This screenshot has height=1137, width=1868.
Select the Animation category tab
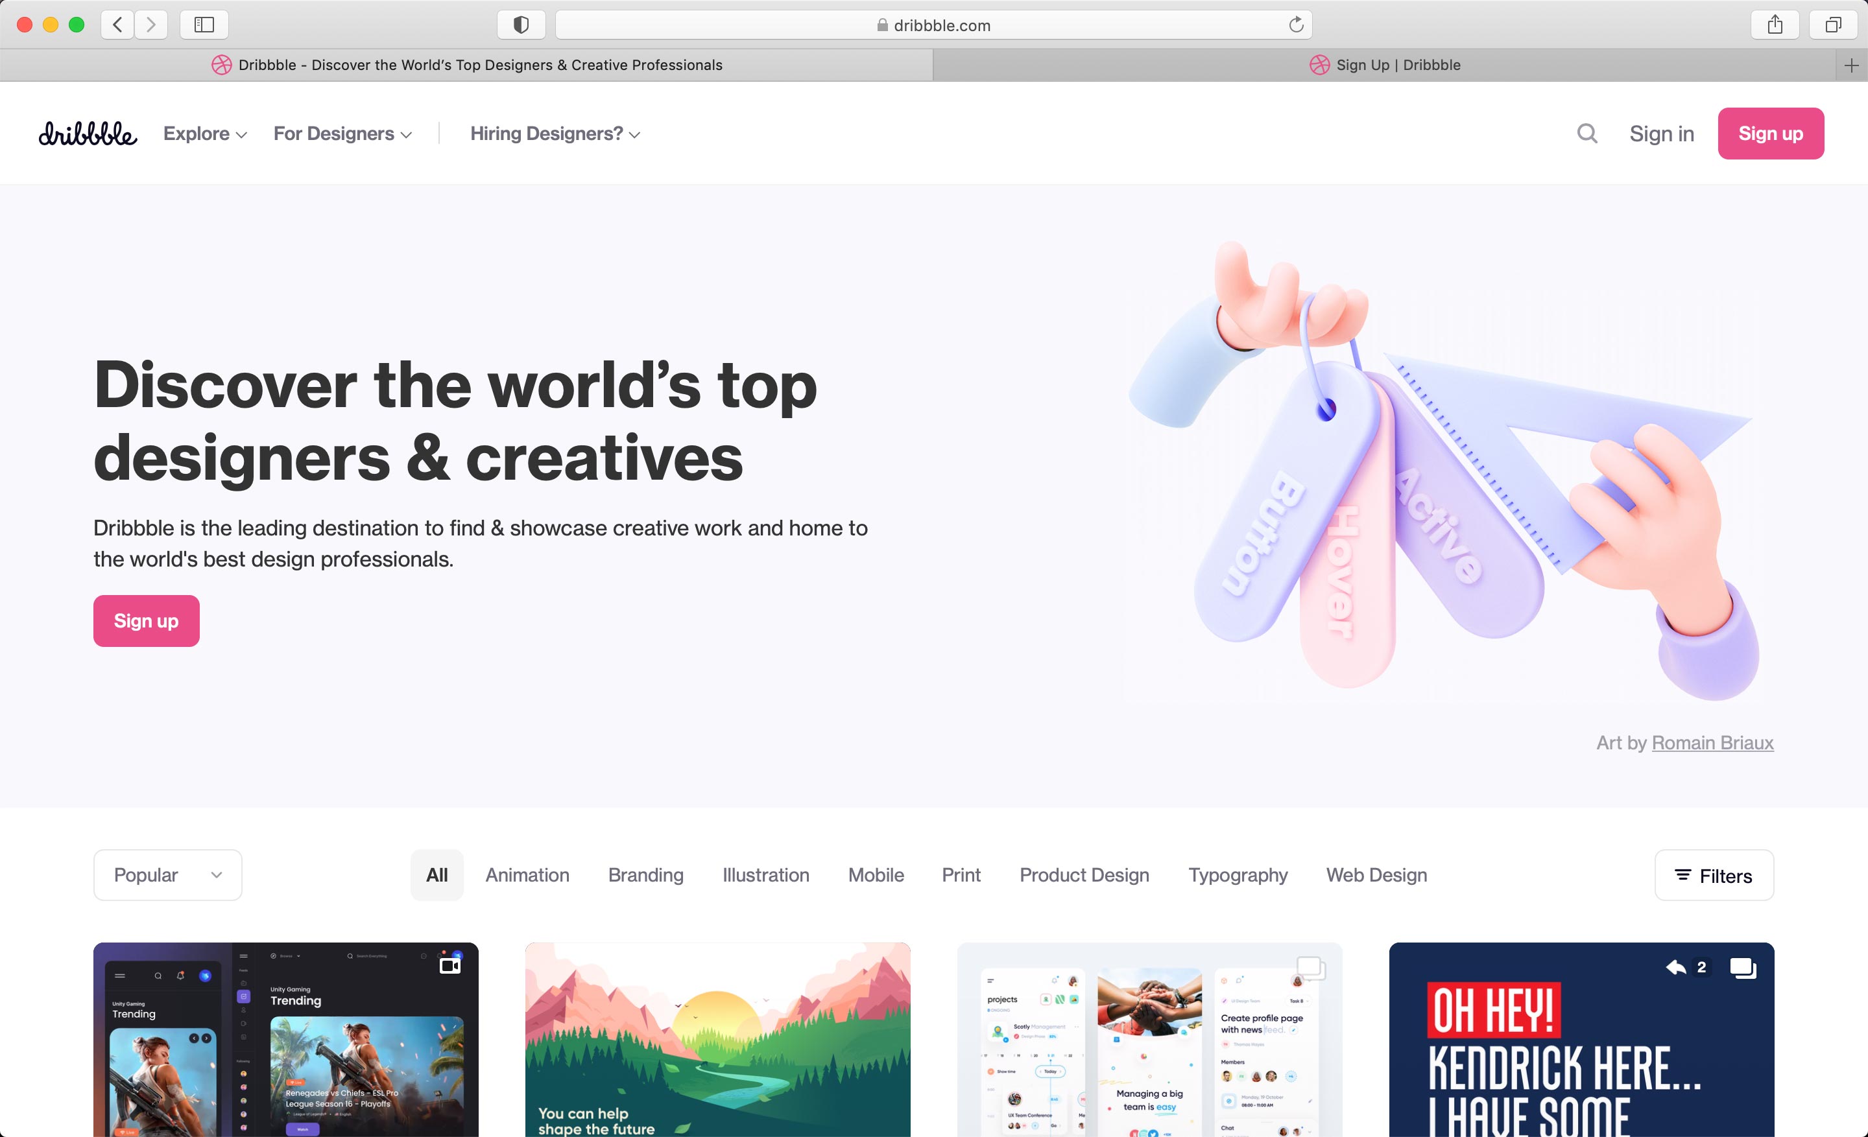(x=527, y=875)
